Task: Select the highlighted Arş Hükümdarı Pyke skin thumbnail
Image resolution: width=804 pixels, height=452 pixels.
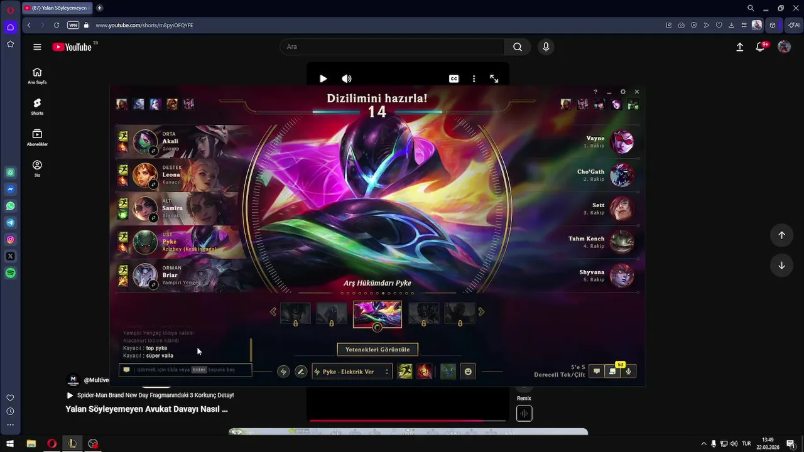Action: point(378,313)
